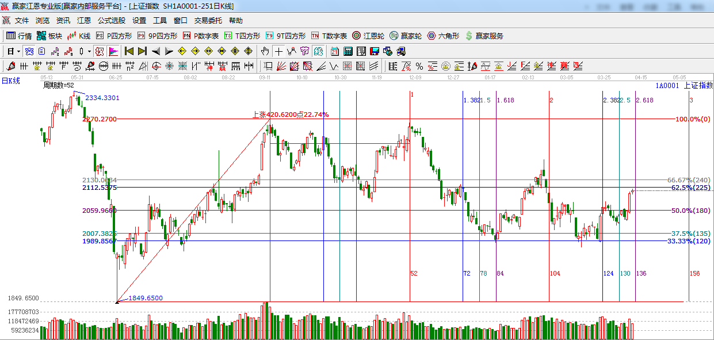The image size is (714, 340).
Task: Click the 100.0%(0) red retracement line
Action: coord(403,119)
